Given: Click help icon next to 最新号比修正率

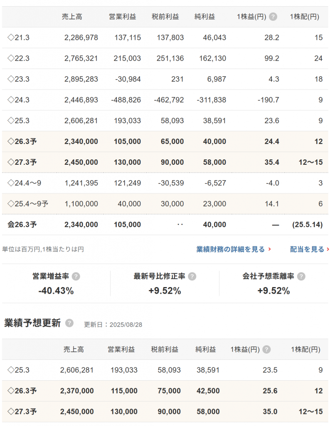Looking at the screenshot, I should [x=192, y=277].
